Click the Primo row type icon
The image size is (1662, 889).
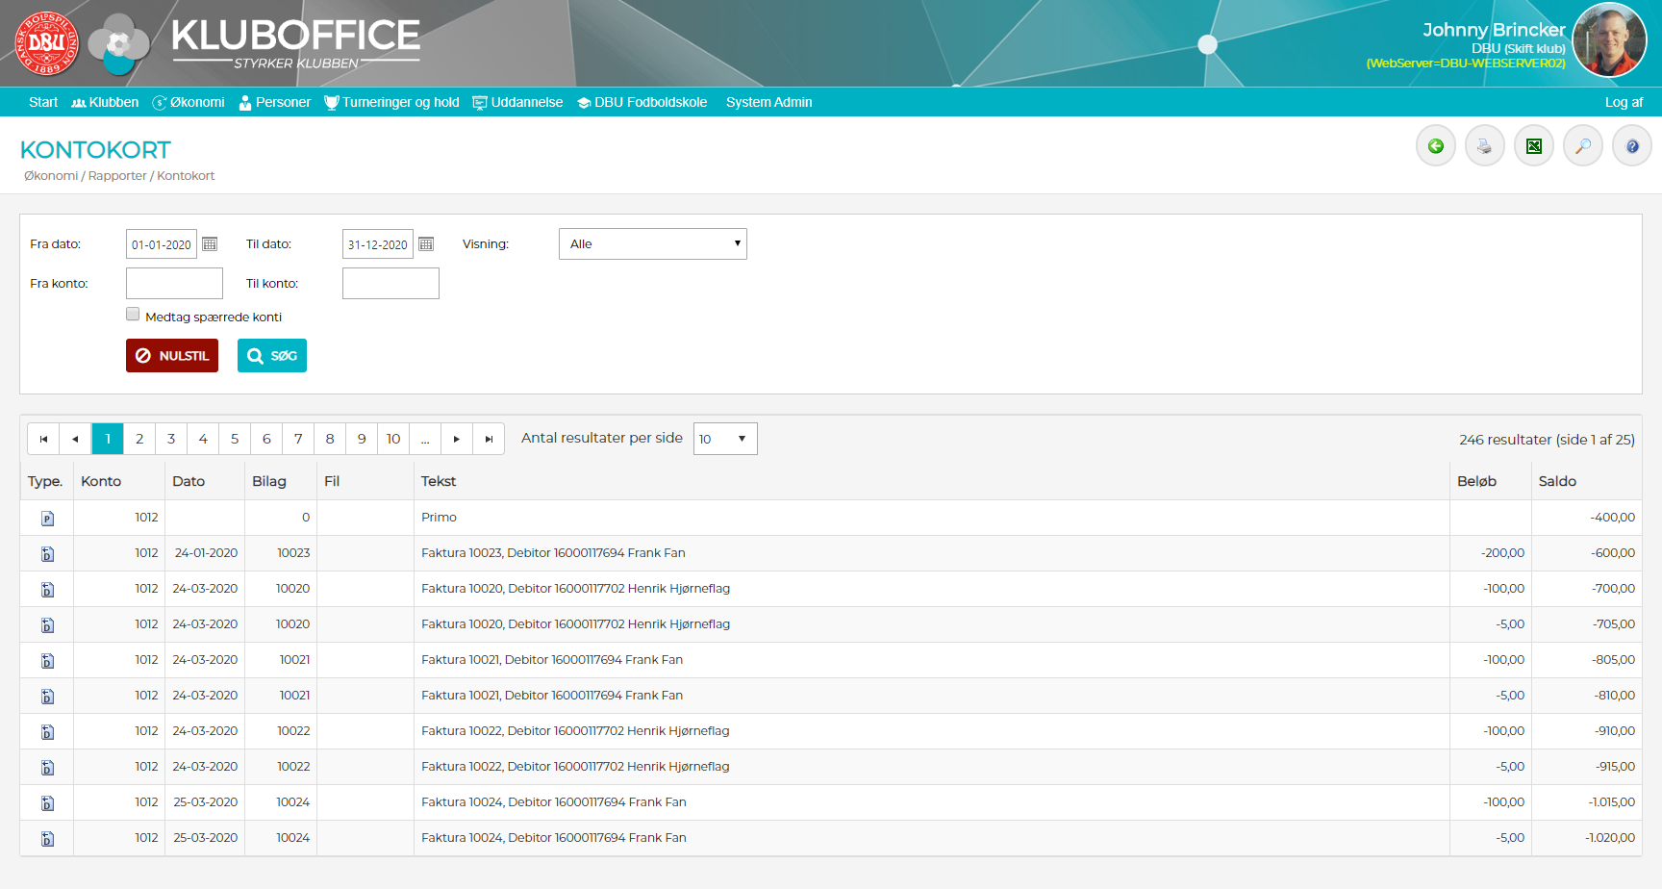47,519
